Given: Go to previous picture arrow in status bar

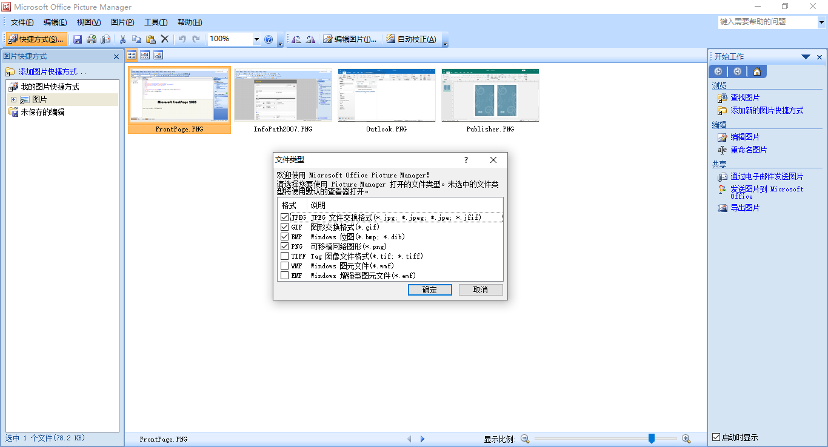Looking at the screenshot, I should click(409, 439).
